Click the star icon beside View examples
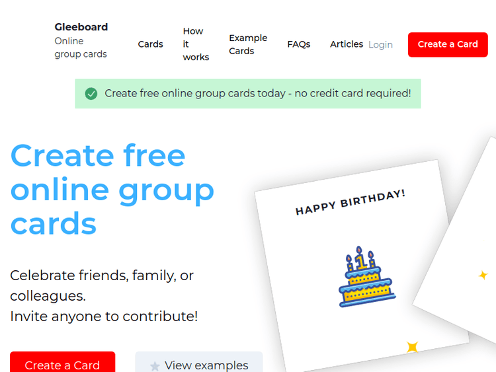 pos(155,366)
